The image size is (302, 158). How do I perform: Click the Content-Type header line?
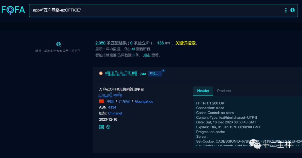pos(227,118)
